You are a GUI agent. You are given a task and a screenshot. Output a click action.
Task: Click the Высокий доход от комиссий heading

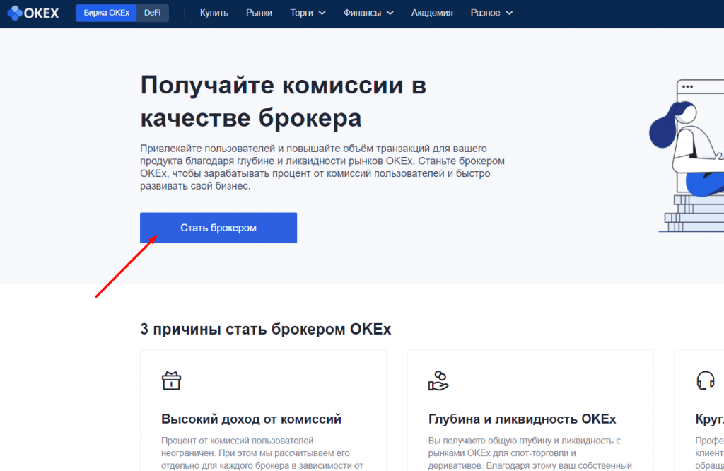pyautogui.click(x=251, y=419)
